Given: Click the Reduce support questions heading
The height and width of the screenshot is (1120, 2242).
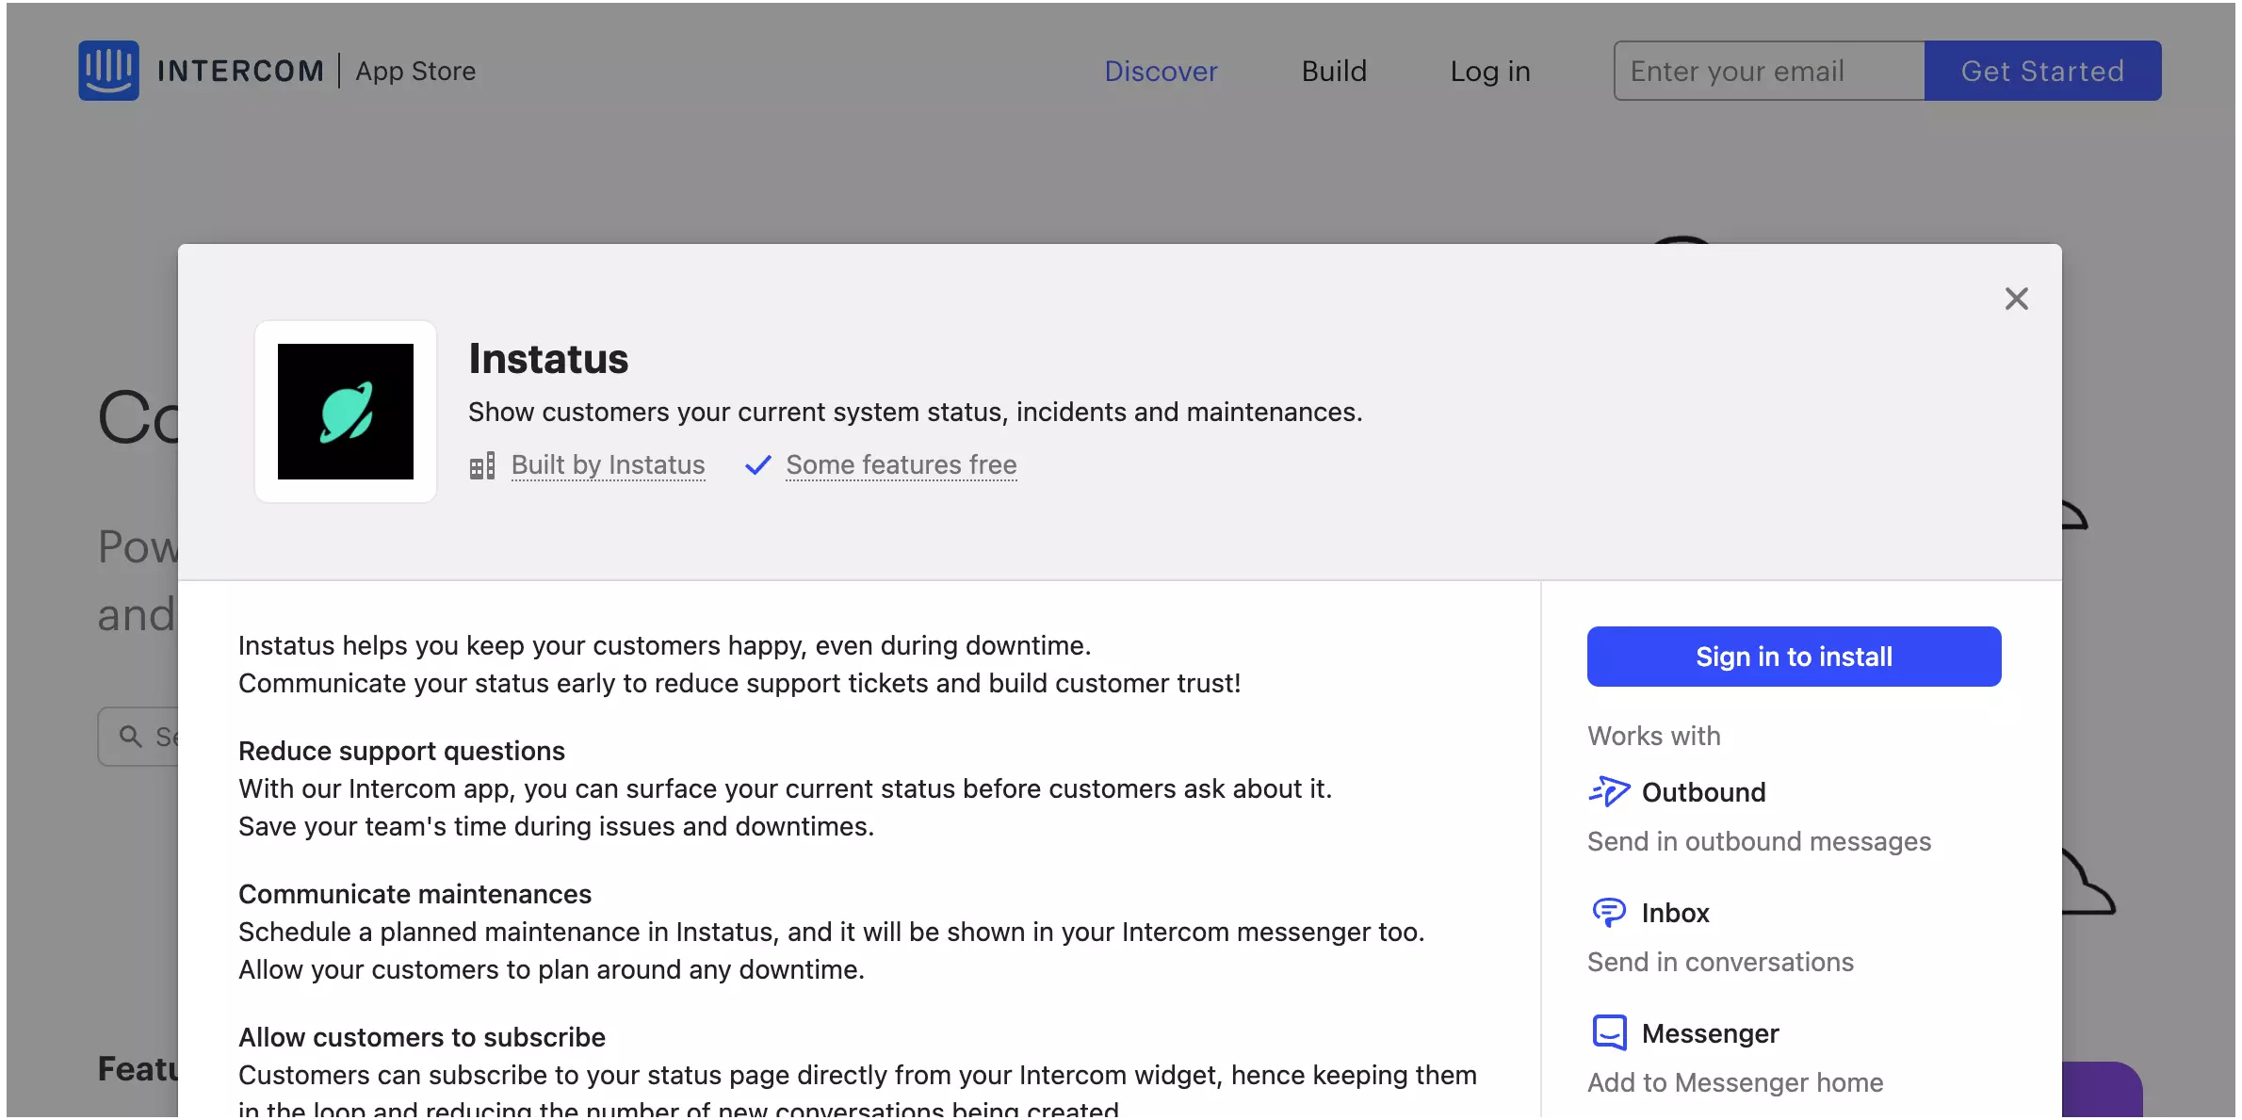Looking at the screenshot, I should pos(401,751).
